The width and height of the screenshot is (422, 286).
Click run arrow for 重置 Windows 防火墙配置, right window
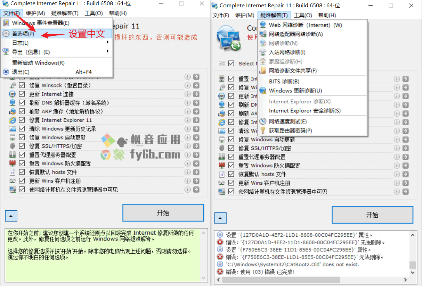[x=406, y=166]
